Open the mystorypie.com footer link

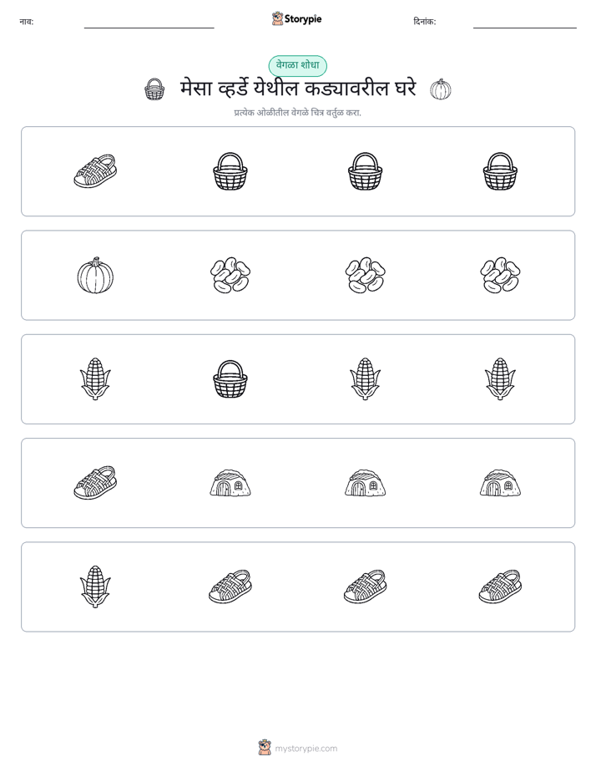(298, 748)
